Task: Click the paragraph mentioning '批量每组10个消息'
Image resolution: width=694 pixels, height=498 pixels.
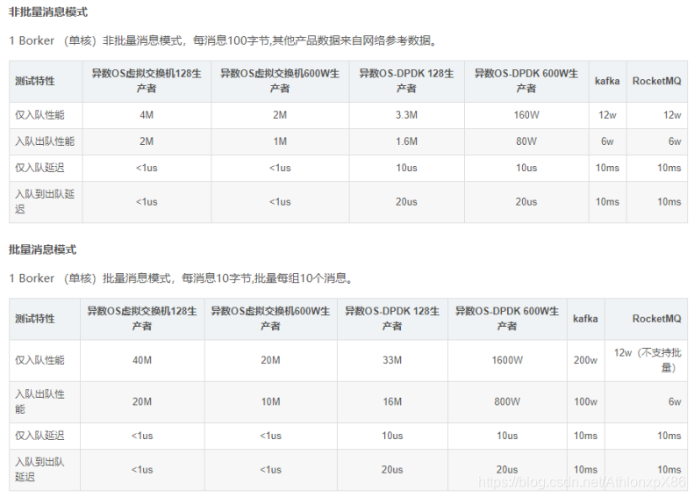Action: pyautogui.click(x=182, y=278)
